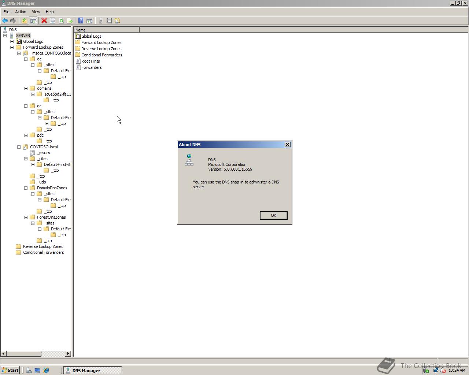Collapse the Forward Lookup Zones node
Image resolution: width=469 pixels, height=375 pixels.
(12, 47)
